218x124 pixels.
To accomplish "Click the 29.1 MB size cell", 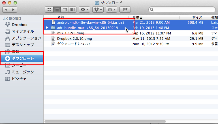I will point(196,39).
